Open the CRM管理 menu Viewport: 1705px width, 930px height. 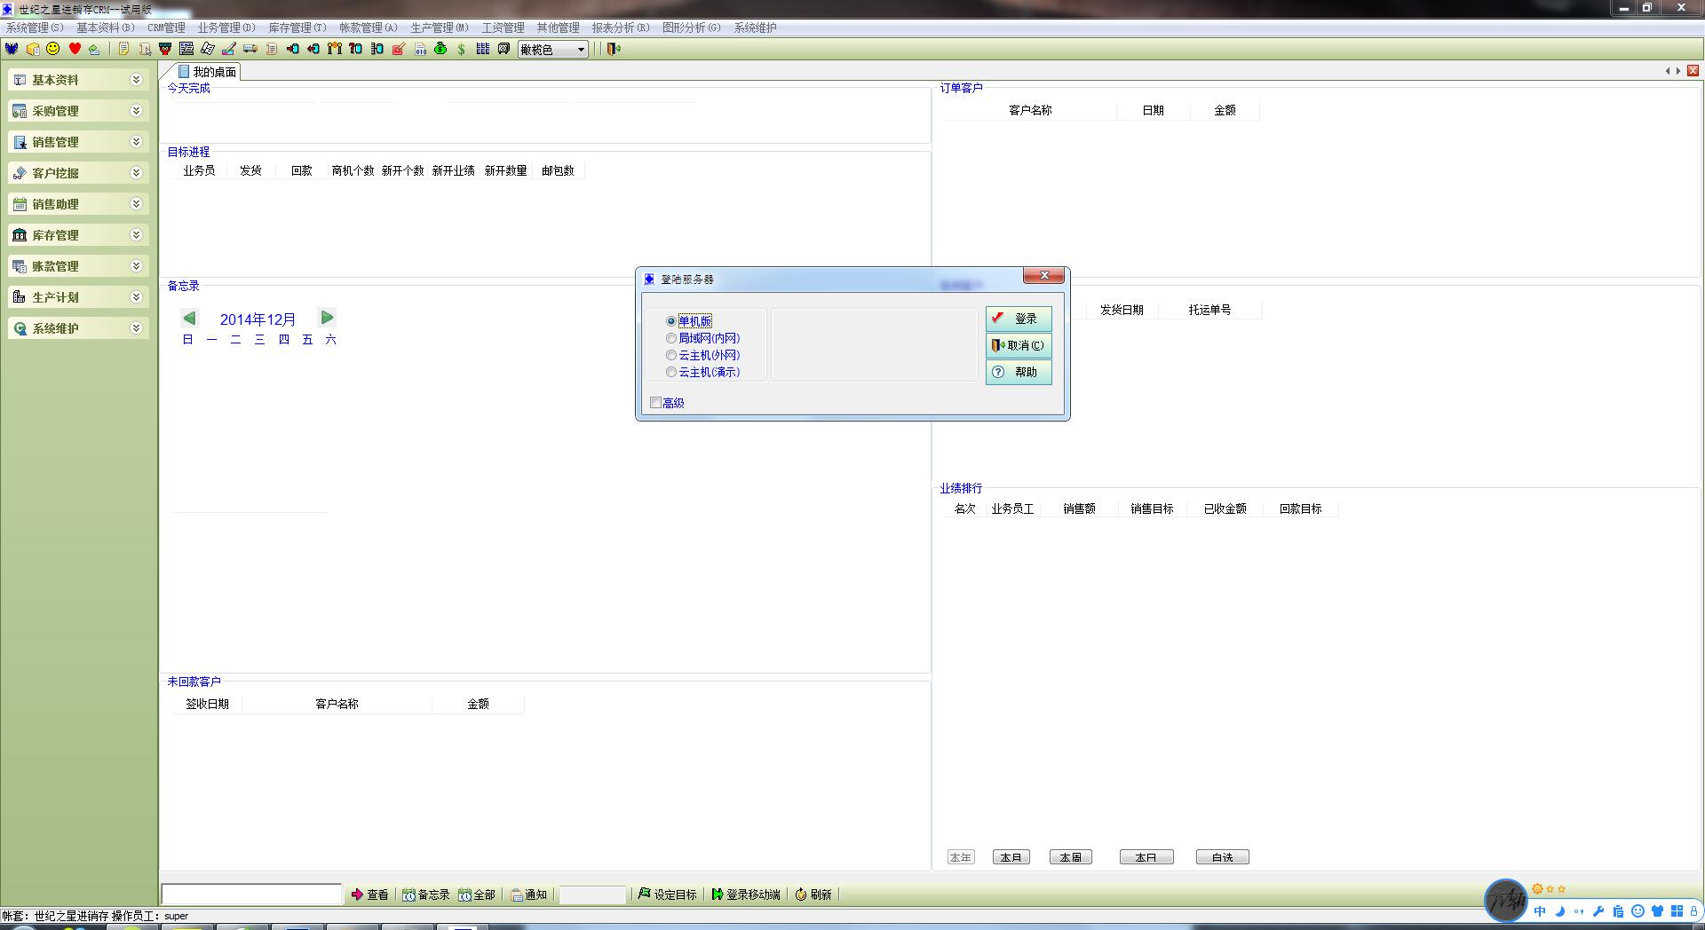166,28
